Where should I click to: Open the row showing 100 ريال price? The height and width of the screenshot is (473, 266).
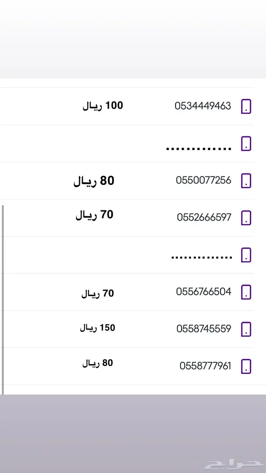[x=103, y=105]
